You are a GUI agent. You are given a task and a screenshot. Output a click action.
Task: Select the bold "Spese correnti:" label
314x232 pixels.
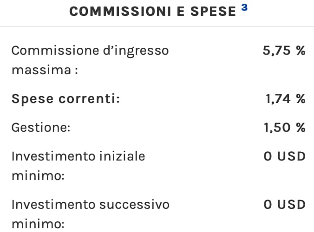[65, 99]
